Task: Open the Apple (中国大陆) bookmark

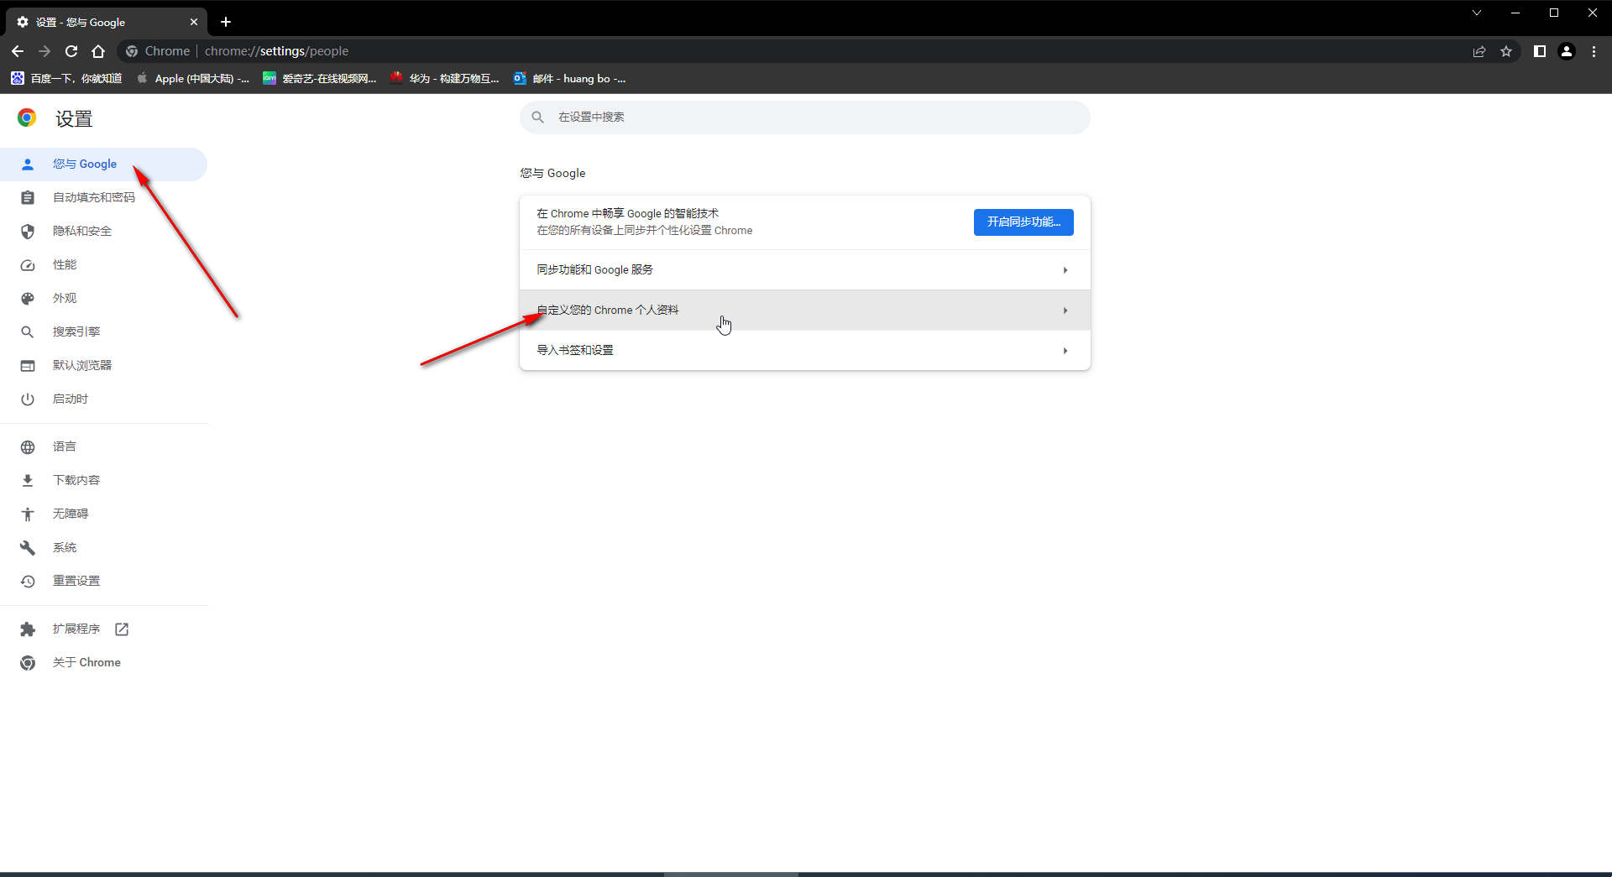Action: pos(193,78)
